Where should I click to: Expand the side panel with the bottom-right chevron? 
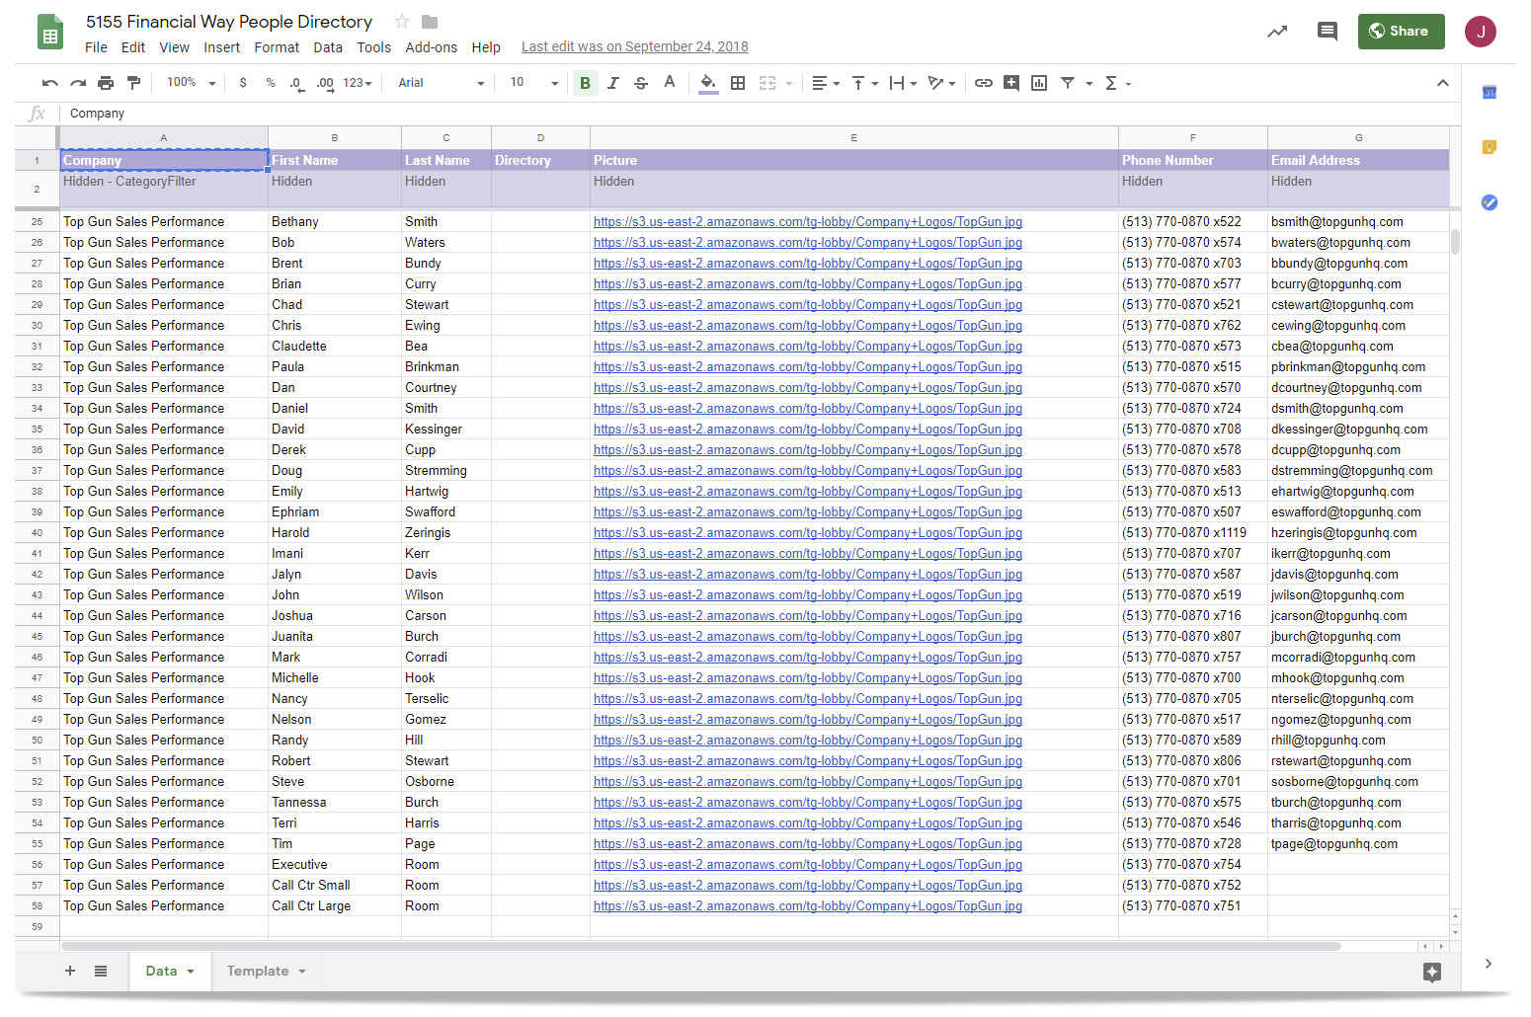[1489, 964]
